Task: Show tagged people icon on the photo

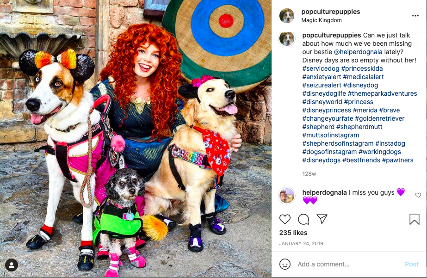Action: pos(12,265)
